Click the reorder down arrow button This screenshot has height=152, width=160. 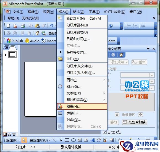pyautogui.click(x=140, y=115)
